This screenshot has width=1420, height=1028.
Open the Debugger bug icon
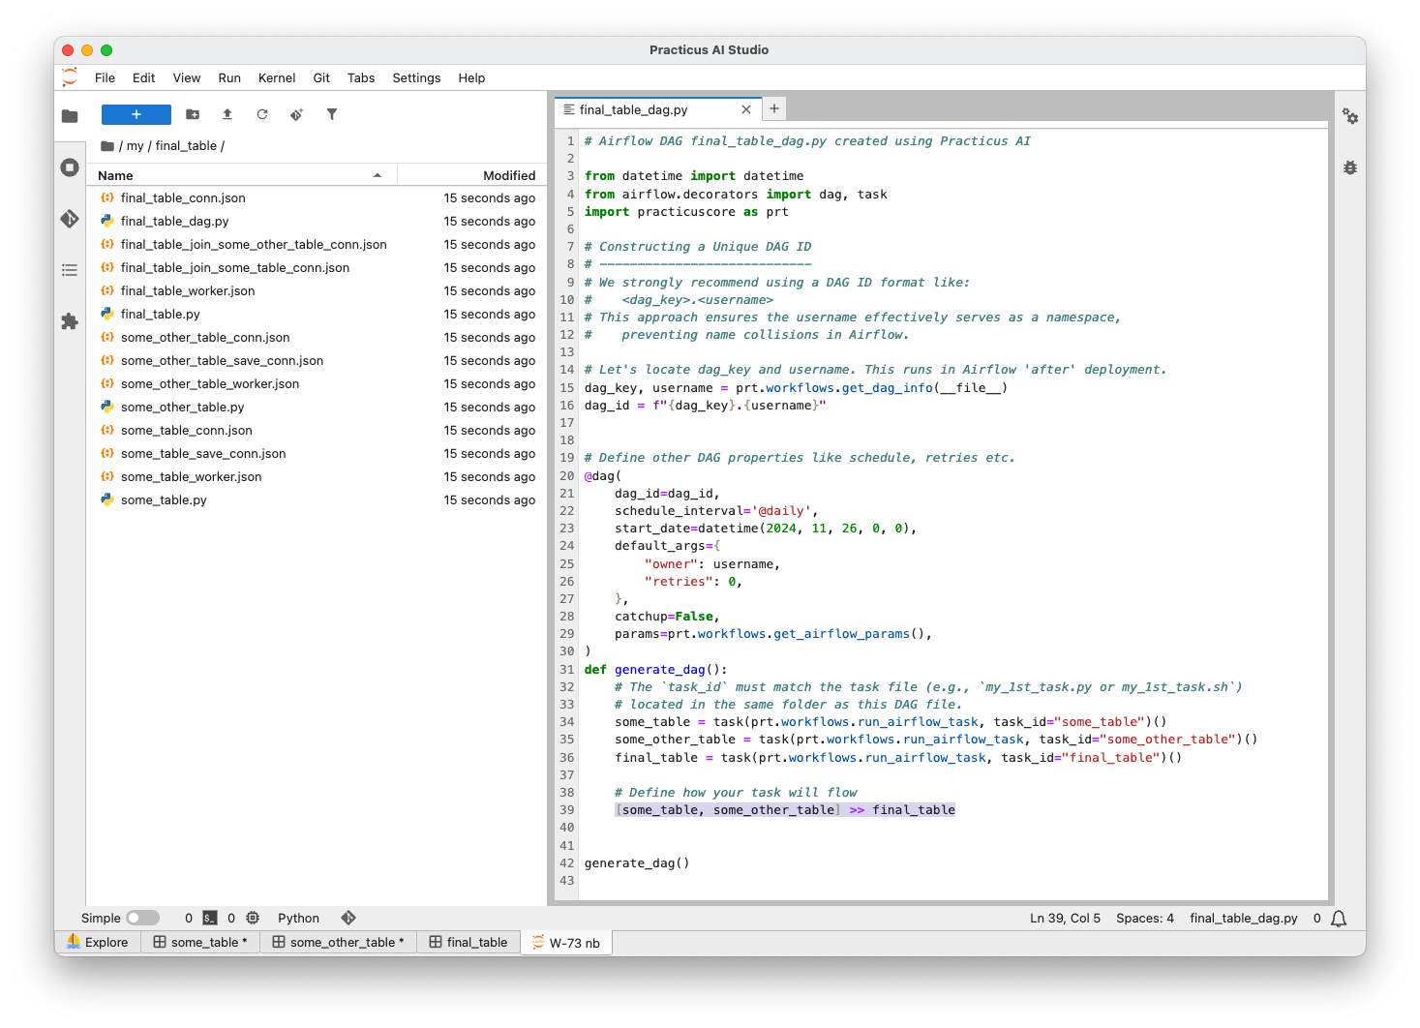1350,167
